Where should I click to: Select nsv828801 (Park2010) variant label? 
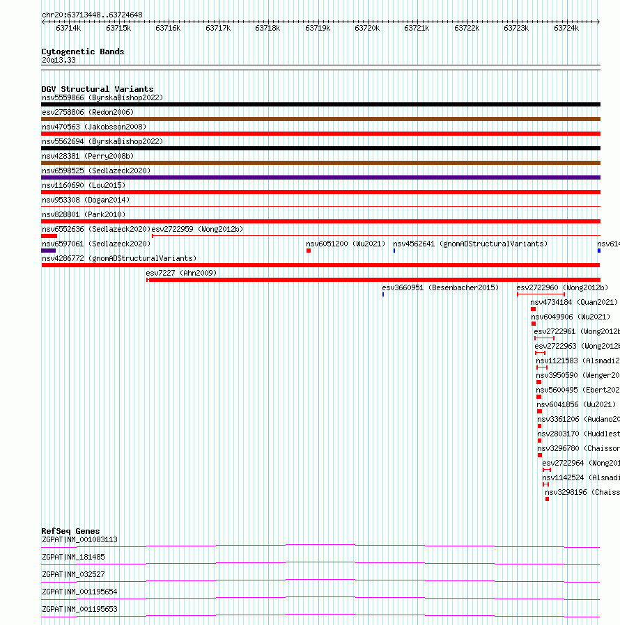click(84, 214)
